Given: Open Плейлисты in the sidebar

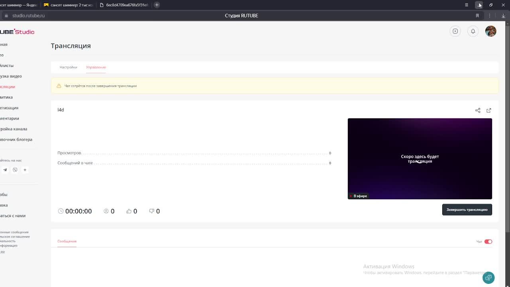Looking at the screenshot, I should pos(7,65).
